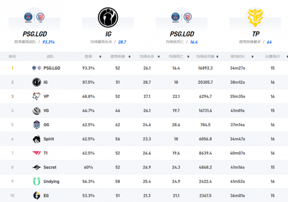The width and height of the screenshot is (288, 202).
Task: Click the yellow TP team logo
Action: [x=255, y=17]
